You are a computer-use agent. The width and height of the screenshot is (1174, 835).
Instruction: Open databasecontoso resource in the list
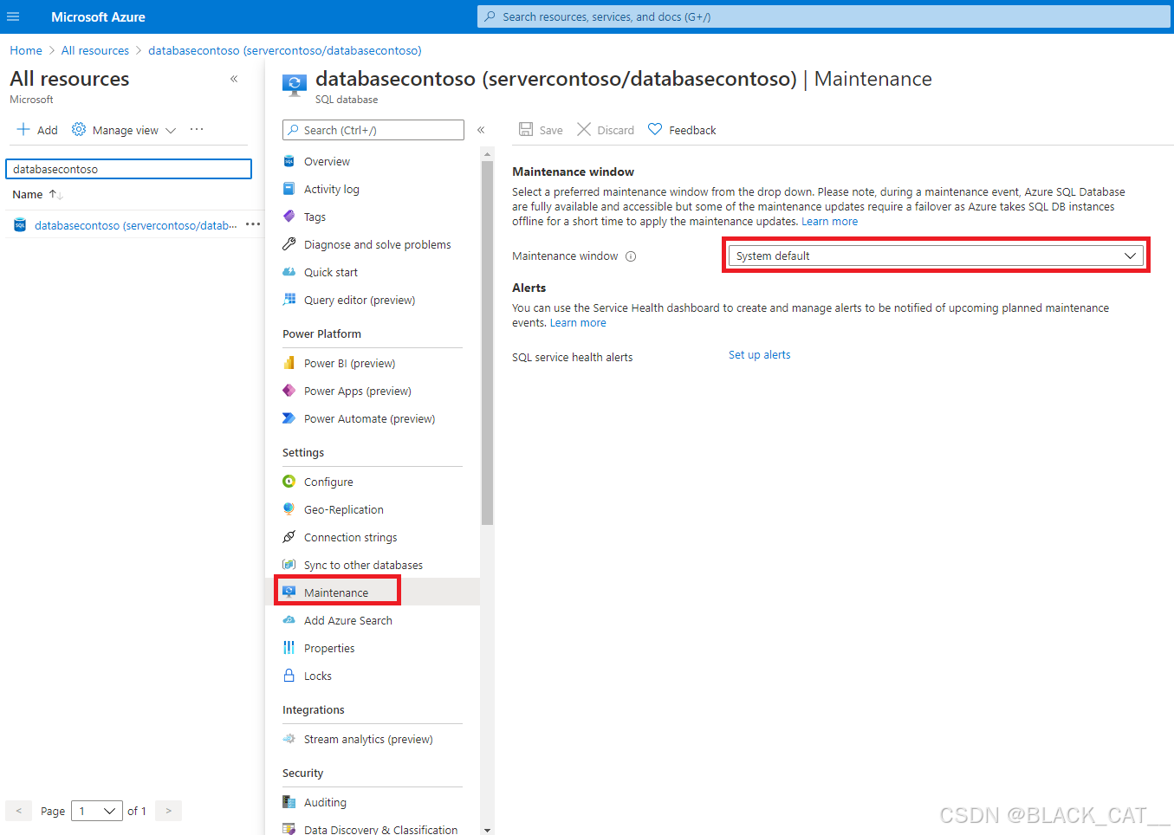[x=135, y=225]
